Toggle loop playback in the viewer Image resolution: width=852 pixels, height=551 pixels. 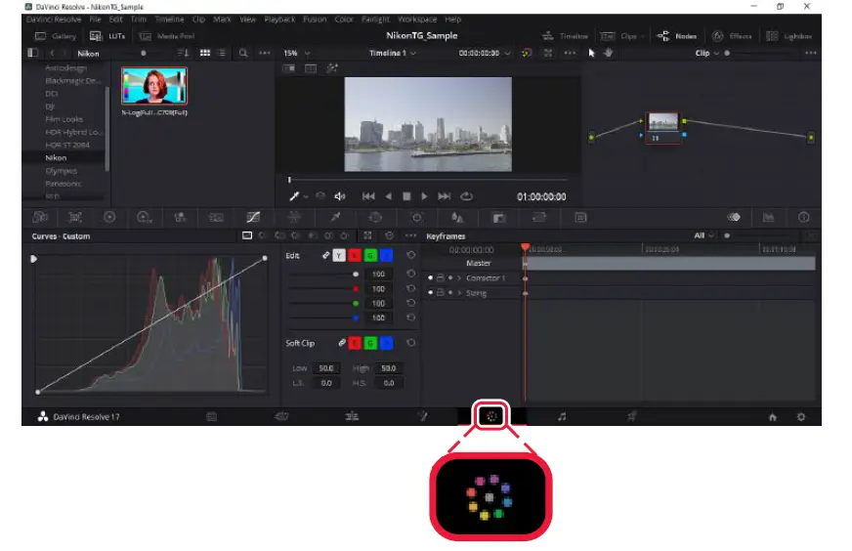tap(466, 196)
